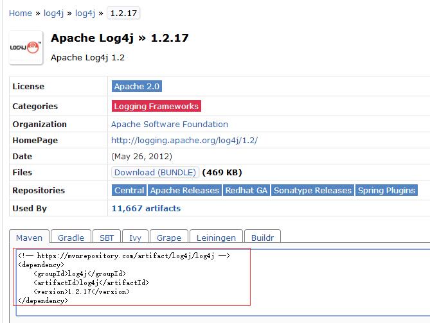Open first log4j breadcrumb link
Viewport: 430px width, 323px height.
click(x=53, y=13)
